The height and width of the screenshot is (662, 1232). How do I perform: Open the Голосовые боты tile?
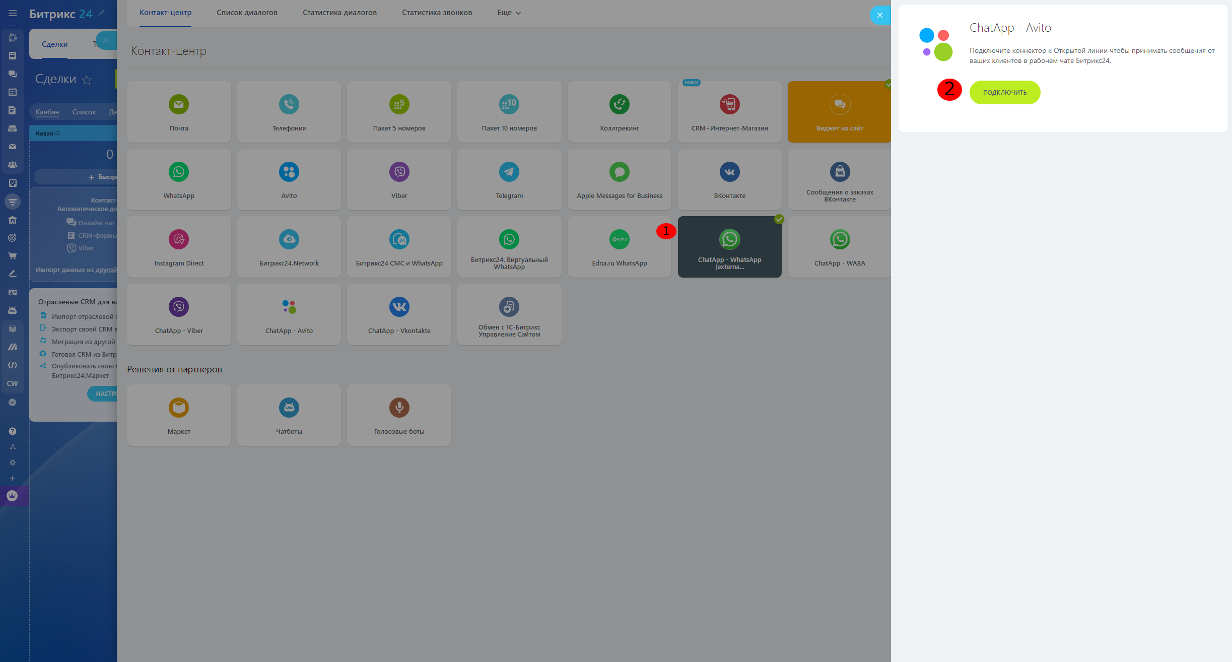tap(399, 415)
